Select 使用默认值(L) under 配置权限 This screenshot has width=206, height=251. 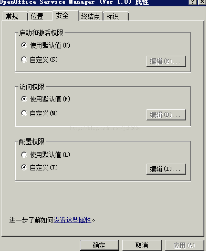[x=24, y=155]
